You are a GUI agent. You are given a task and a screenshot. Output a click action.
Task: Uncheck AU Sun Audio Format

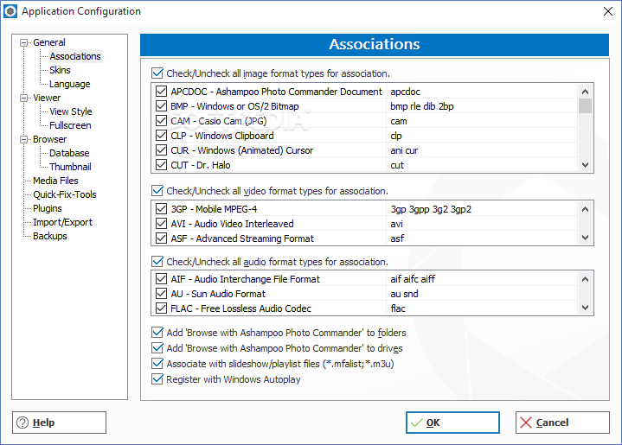161,294
